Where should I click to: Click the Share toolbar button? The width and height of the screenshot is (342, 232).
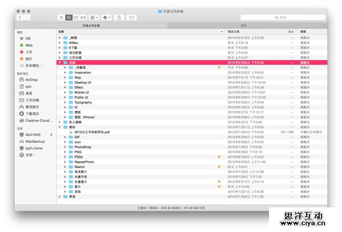[119, 18]
